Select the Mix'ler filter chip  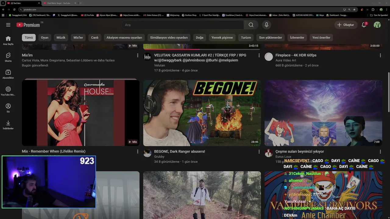(x=78, y=37)
